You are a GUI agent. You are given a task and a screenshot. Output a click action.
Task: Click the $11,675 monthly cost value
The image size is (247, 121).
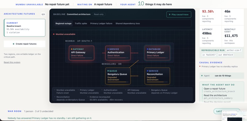coord(231,36)
